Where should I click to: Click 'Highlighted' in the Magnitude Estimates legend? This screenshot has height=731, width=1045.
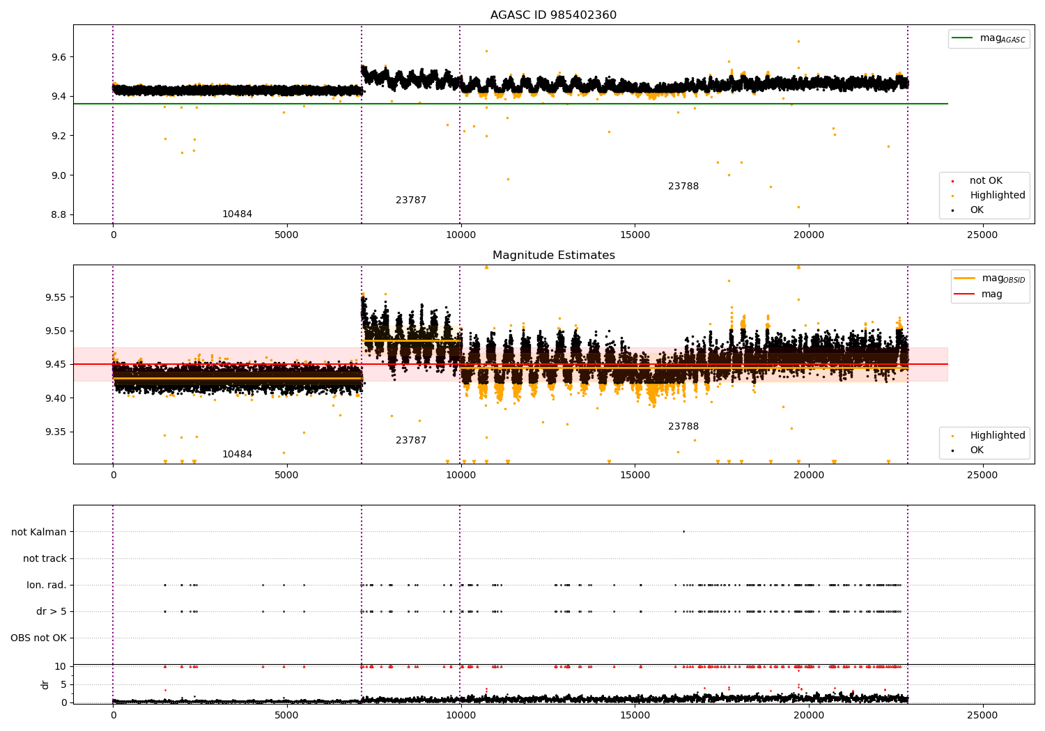[998, 436]
